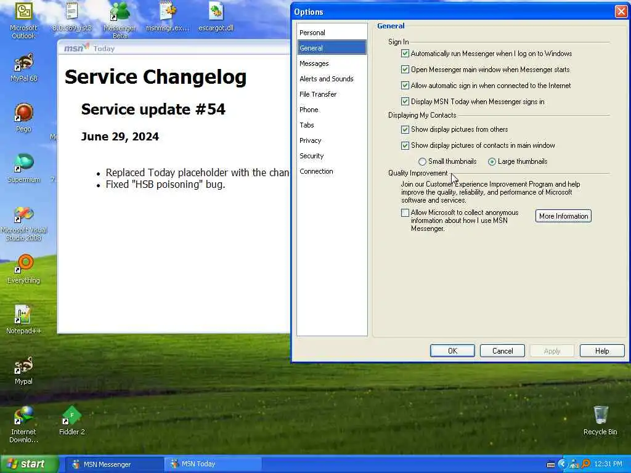Click the Help button in Options
This screenshot has height=473, width=631.
(602, 350)
